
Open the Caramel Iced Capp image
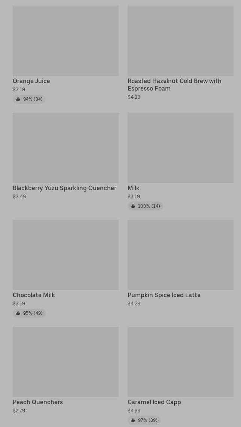tap(180, 362)
